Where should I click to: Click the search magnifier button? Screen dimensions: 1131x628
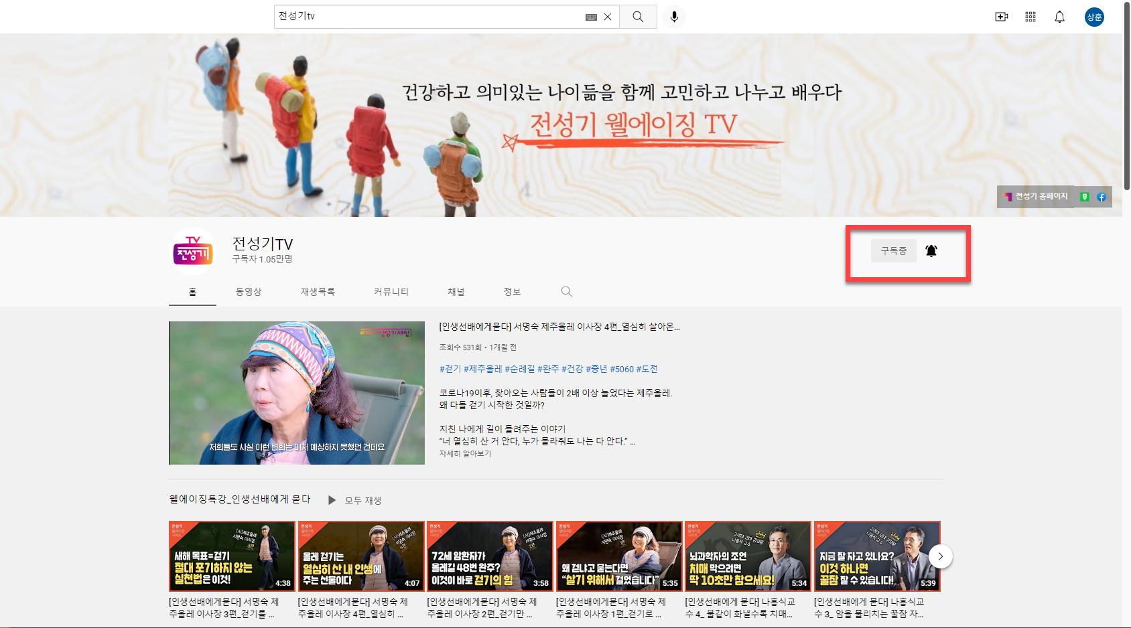638,17
